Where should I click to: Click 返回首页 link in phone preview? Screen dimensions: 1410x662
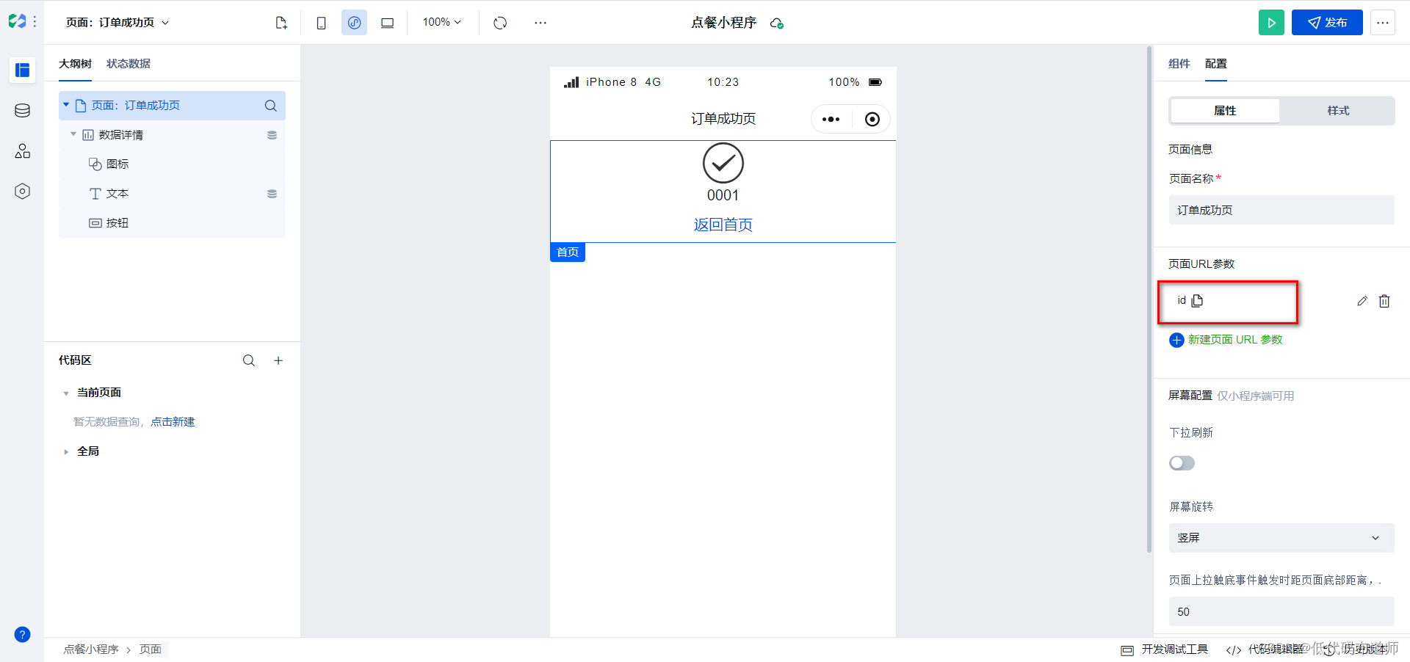click(723, 225)
